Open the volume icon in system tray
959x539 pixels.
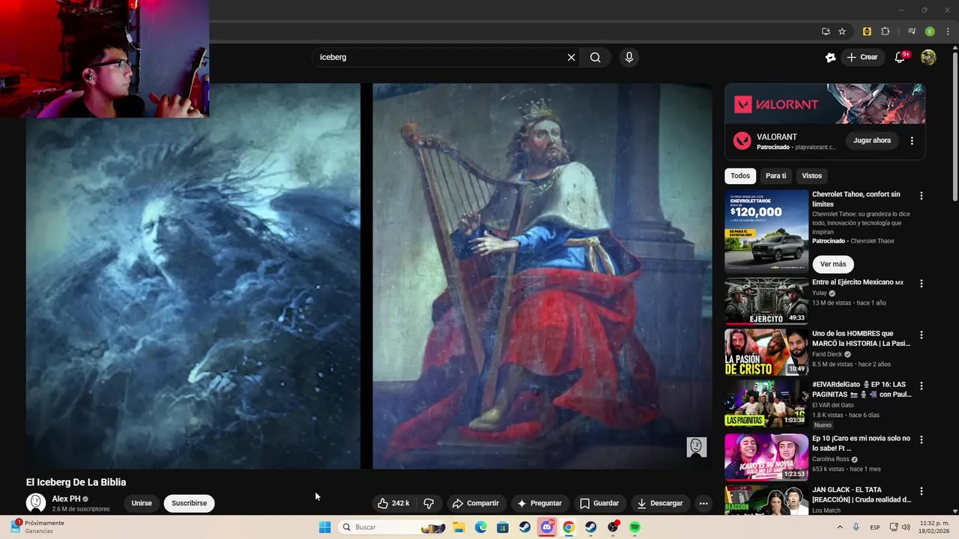906,527
